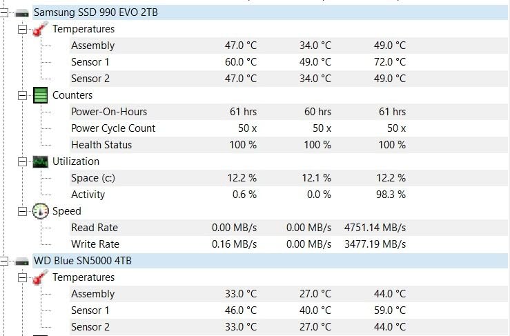Collapse the WD Blue Temperatures group
Viewport: 510px width, 336px height.
click(x=22, y=278)
